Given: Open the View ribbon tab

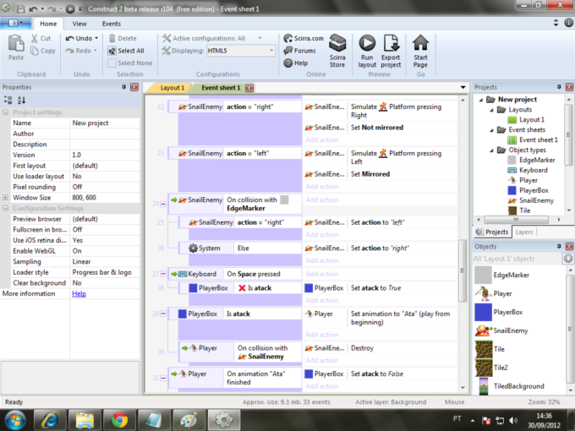Looking at the screenshot, I should (x=79, y=24).
